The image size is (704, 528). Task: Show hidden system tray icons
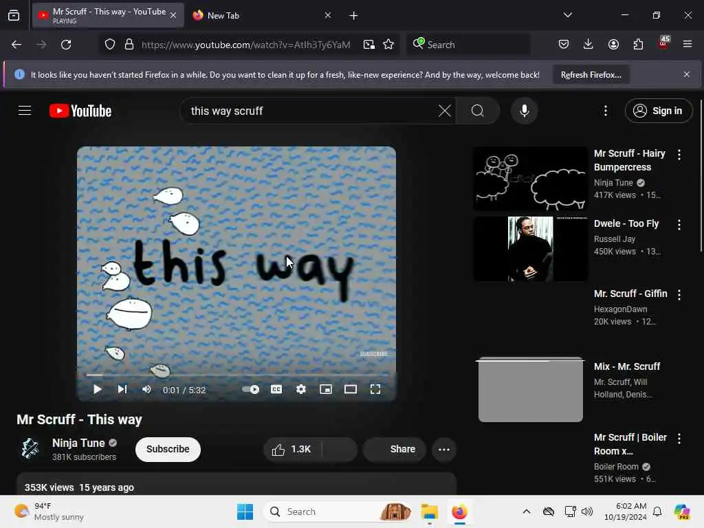527,511
